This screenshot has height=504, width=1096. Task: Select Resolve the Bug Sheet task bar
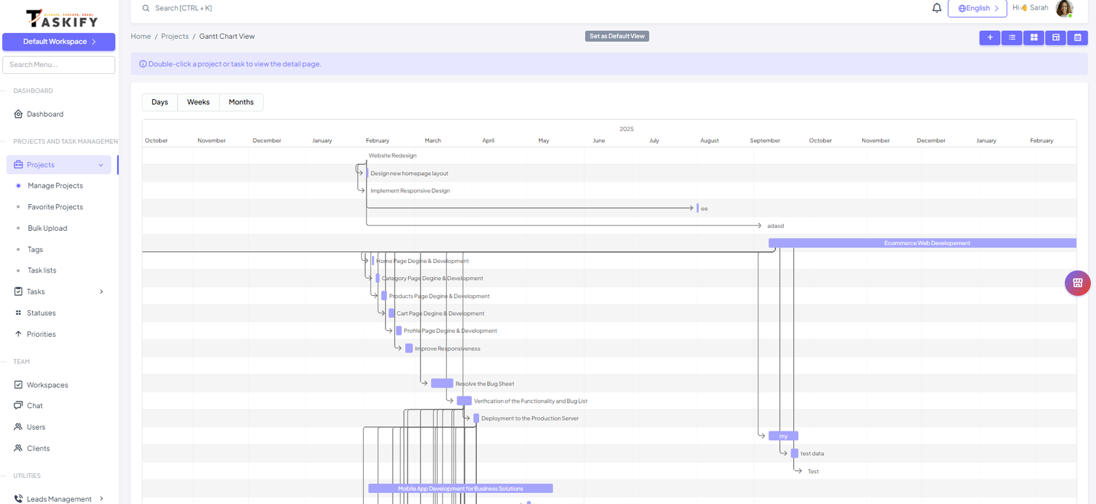click(442, 383)
